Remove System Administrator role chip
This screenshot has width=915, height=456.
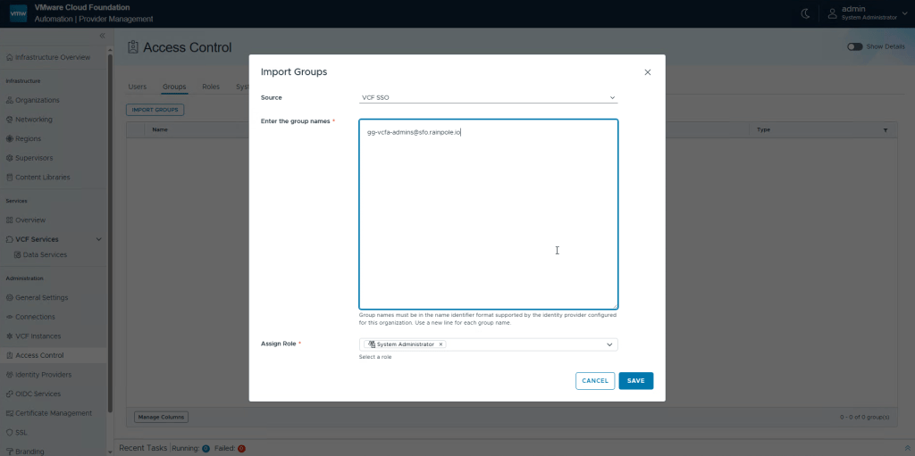(441, 344)
